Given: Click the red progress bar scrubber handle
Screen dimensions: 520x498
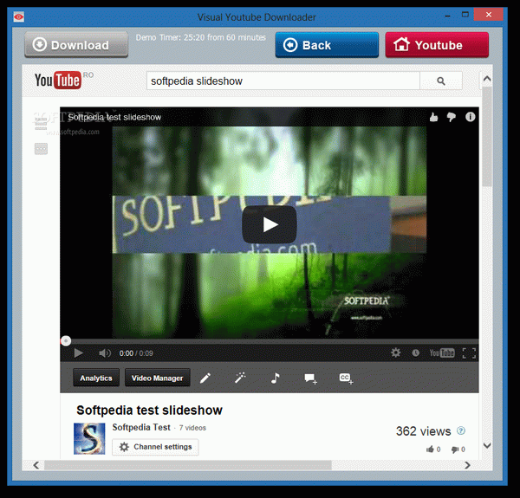Looking at the screenshot, I should click(x=66, y=340).
